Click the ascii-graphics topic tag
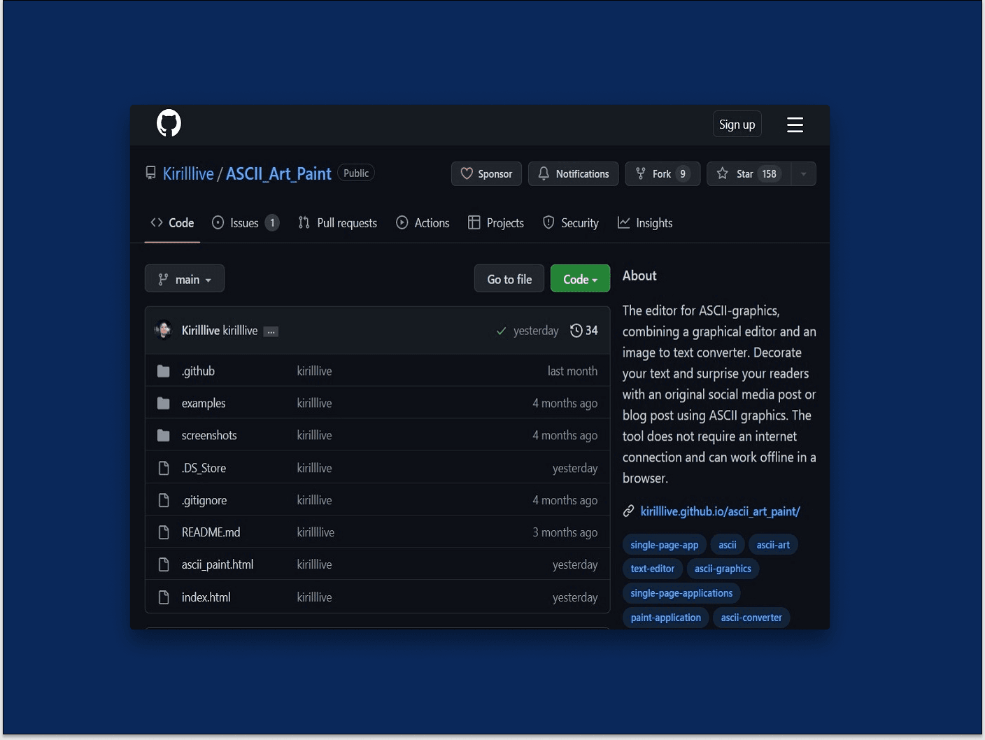Viewport: 985px width, 740px height. [x=723, y=569]
